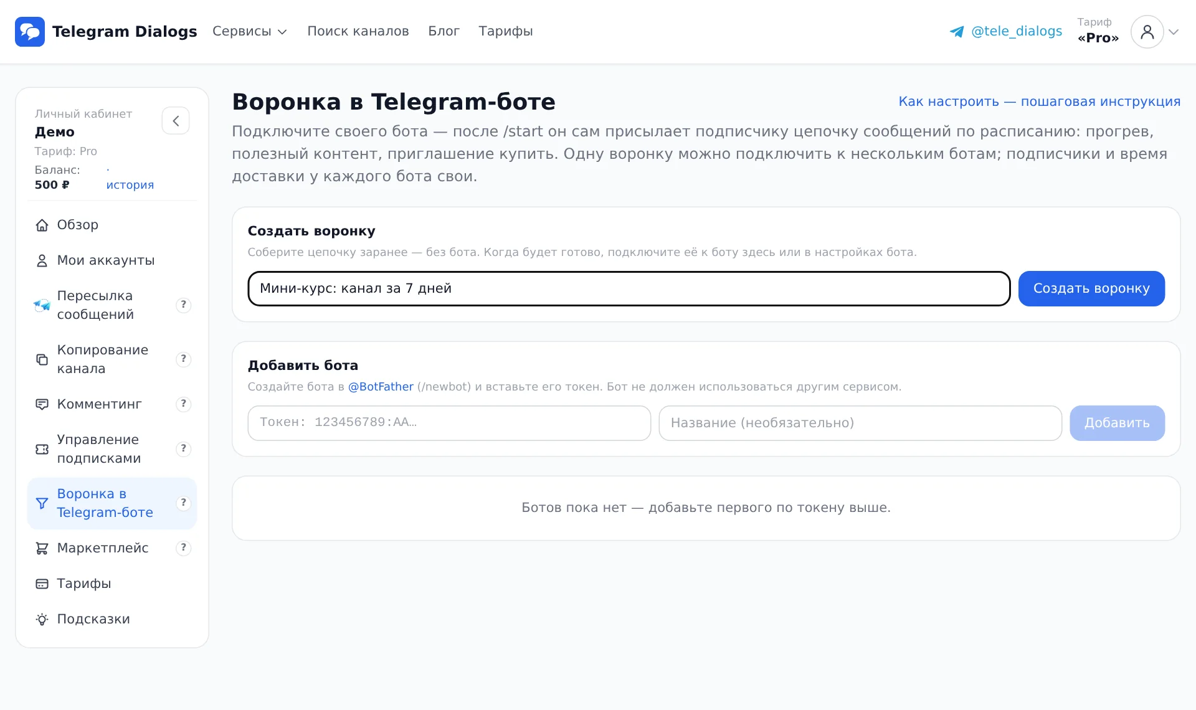
Task: Click the Название (необязательно) field
Action: click(x=860, y=424)
